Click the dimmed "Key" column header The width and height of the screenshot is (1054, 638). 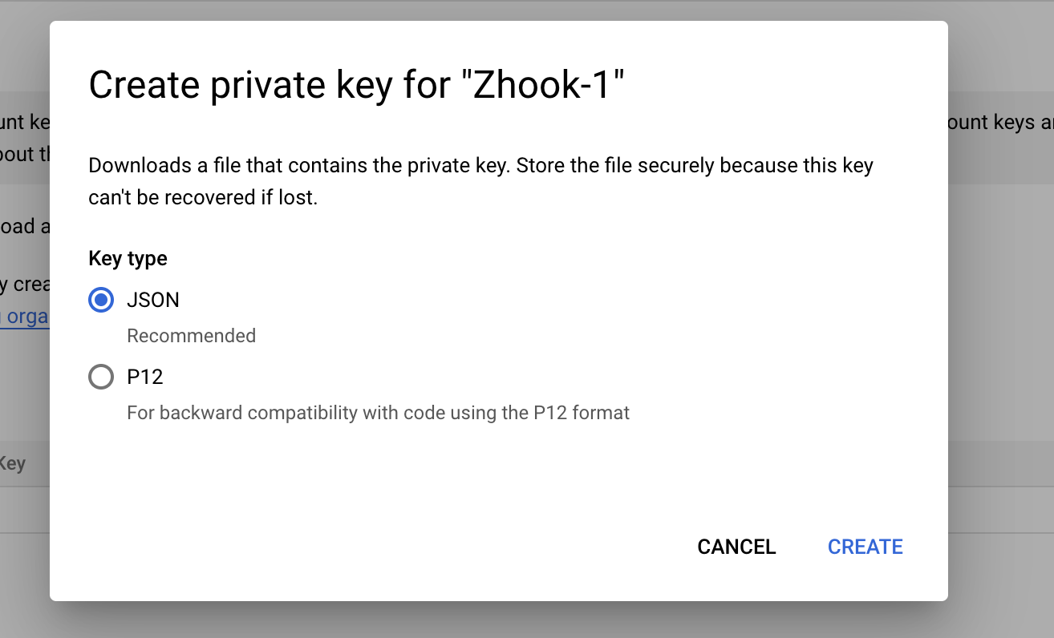(13, 463)
